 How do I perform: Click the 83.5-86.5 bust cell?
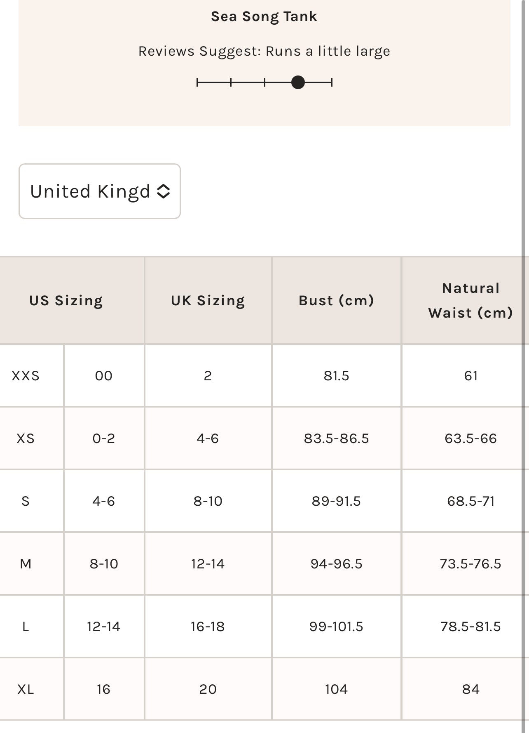tap(336, 438)
